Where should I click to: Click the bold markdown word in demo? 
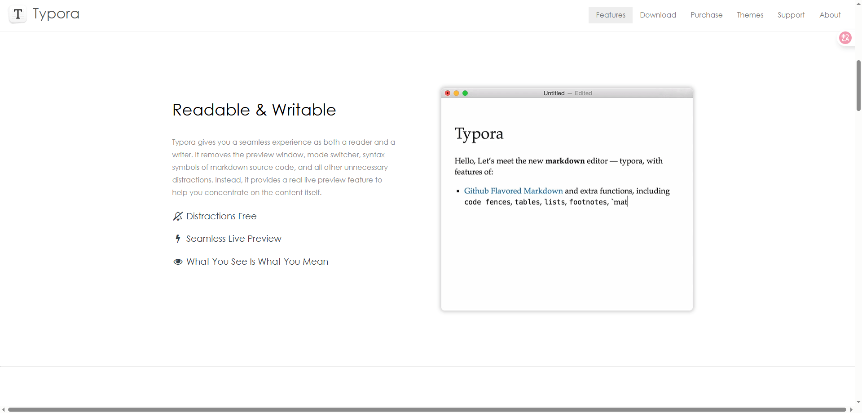point(565,161)
